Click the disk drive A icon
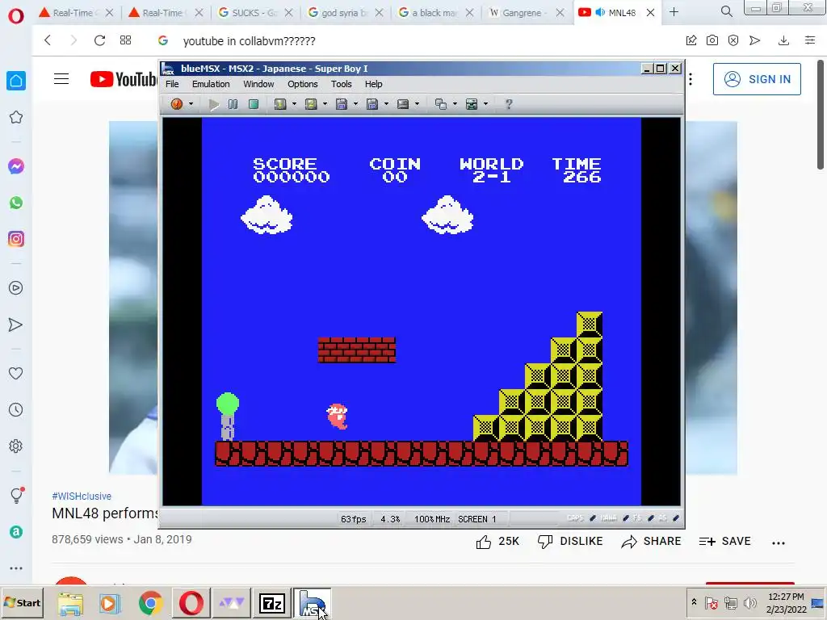The height and width of the screenshot is (620, 827). click(x=342, y=104)
